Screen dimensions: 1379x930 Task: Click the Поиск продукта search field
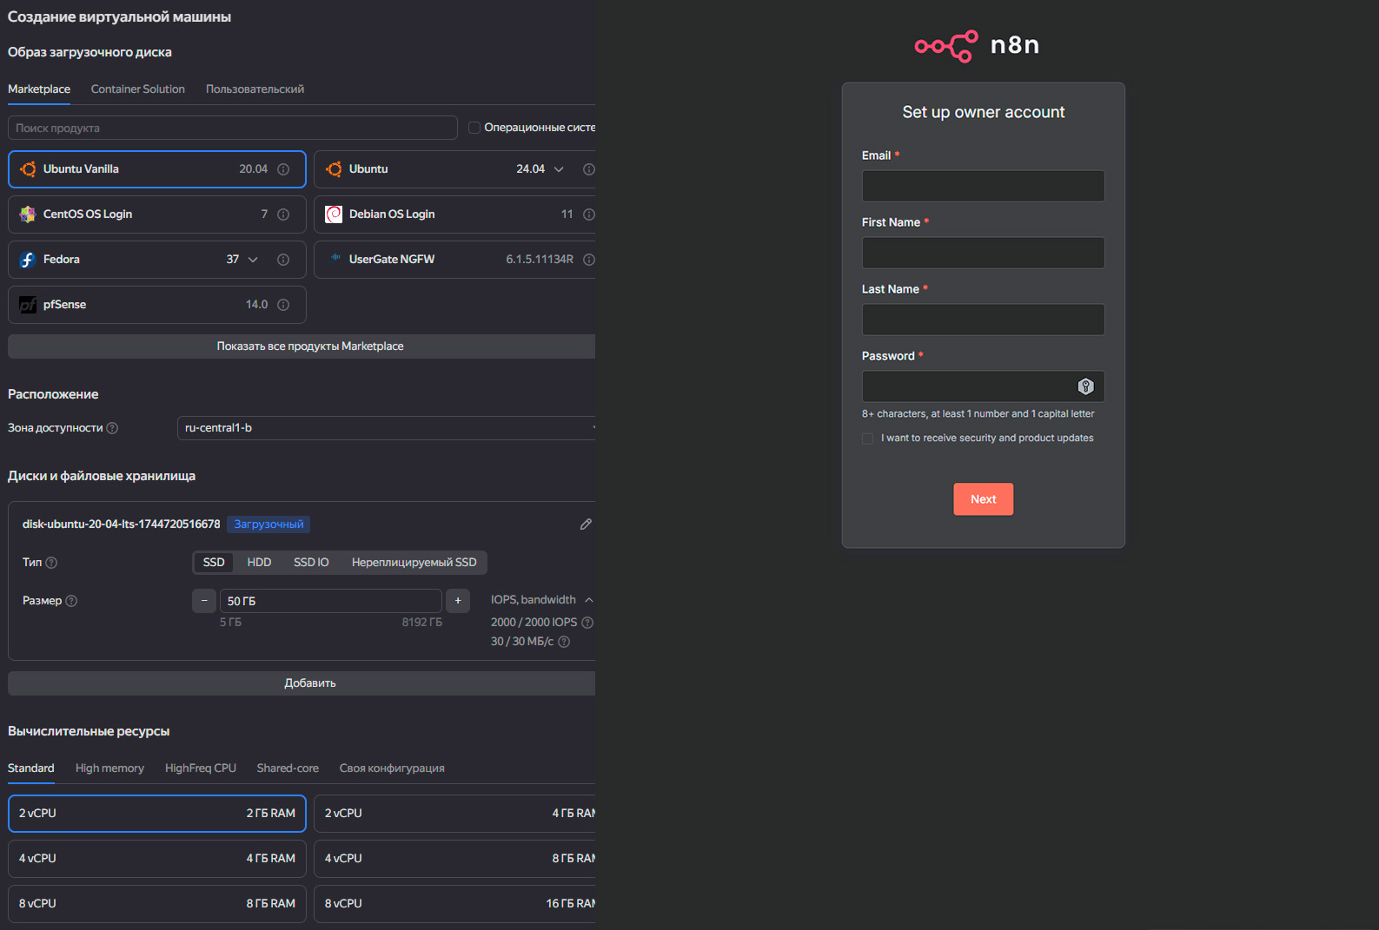[x=233, y=128]
